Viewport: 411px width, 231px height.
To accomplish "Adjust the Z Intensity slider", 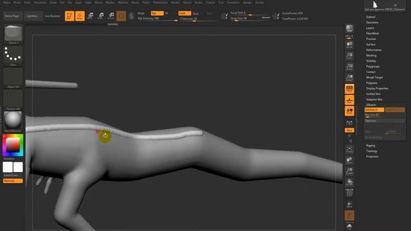I will 198,19.
